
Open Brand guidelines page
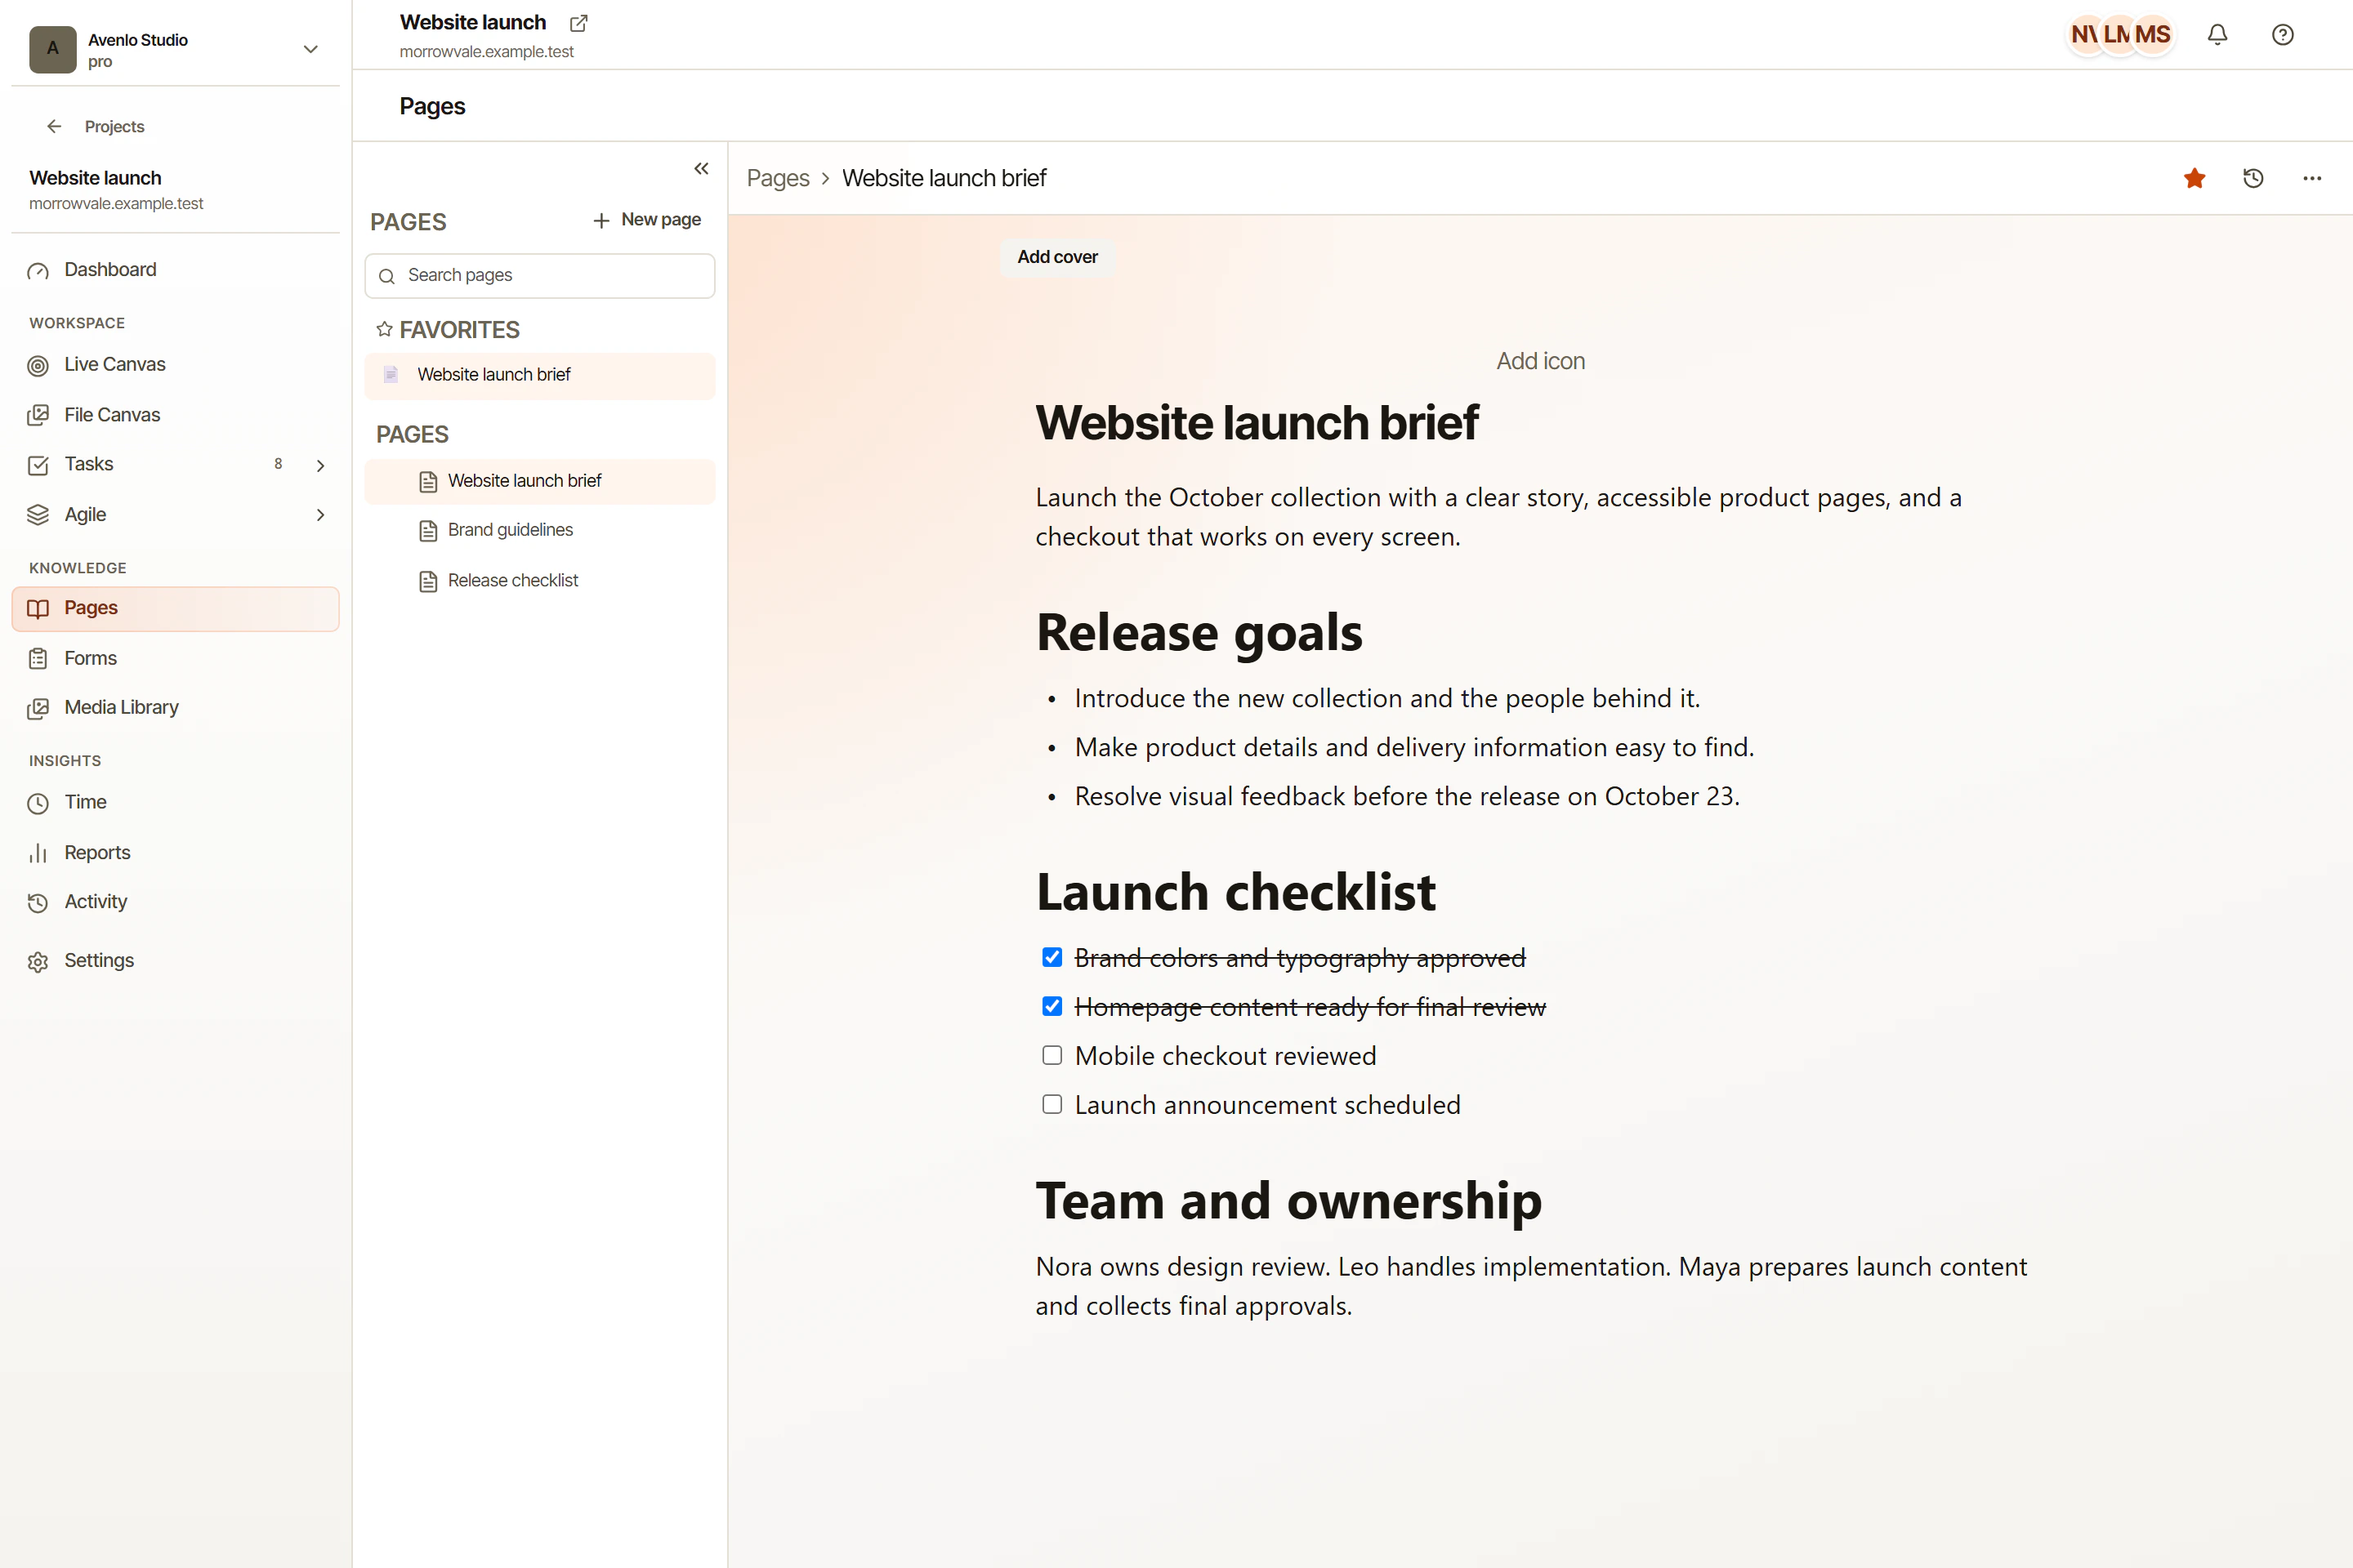(x=540, y=530)
